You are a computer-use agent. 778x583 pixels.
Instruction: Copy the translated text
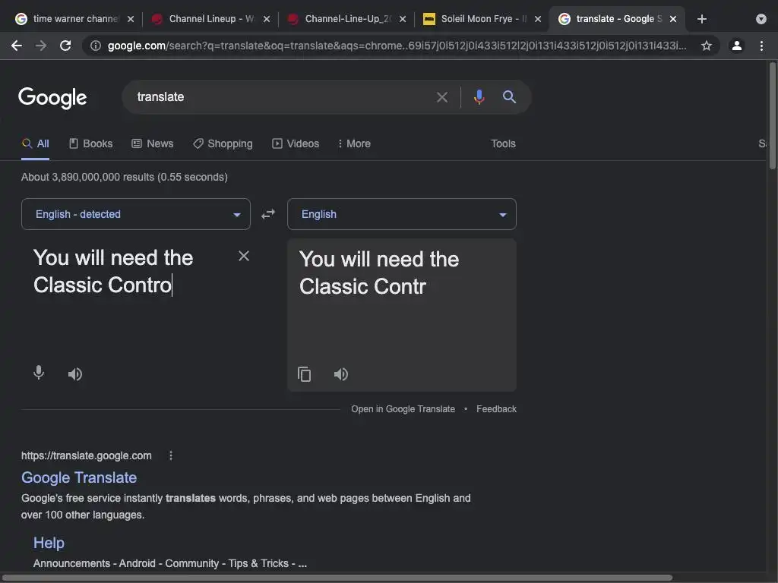click(x=304, y=373)
